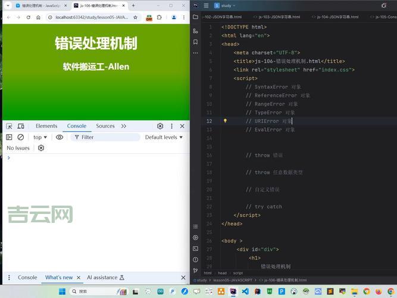Open 'Default levels' log level dropdown
The image size is (397, 298).
pos(164,137)
